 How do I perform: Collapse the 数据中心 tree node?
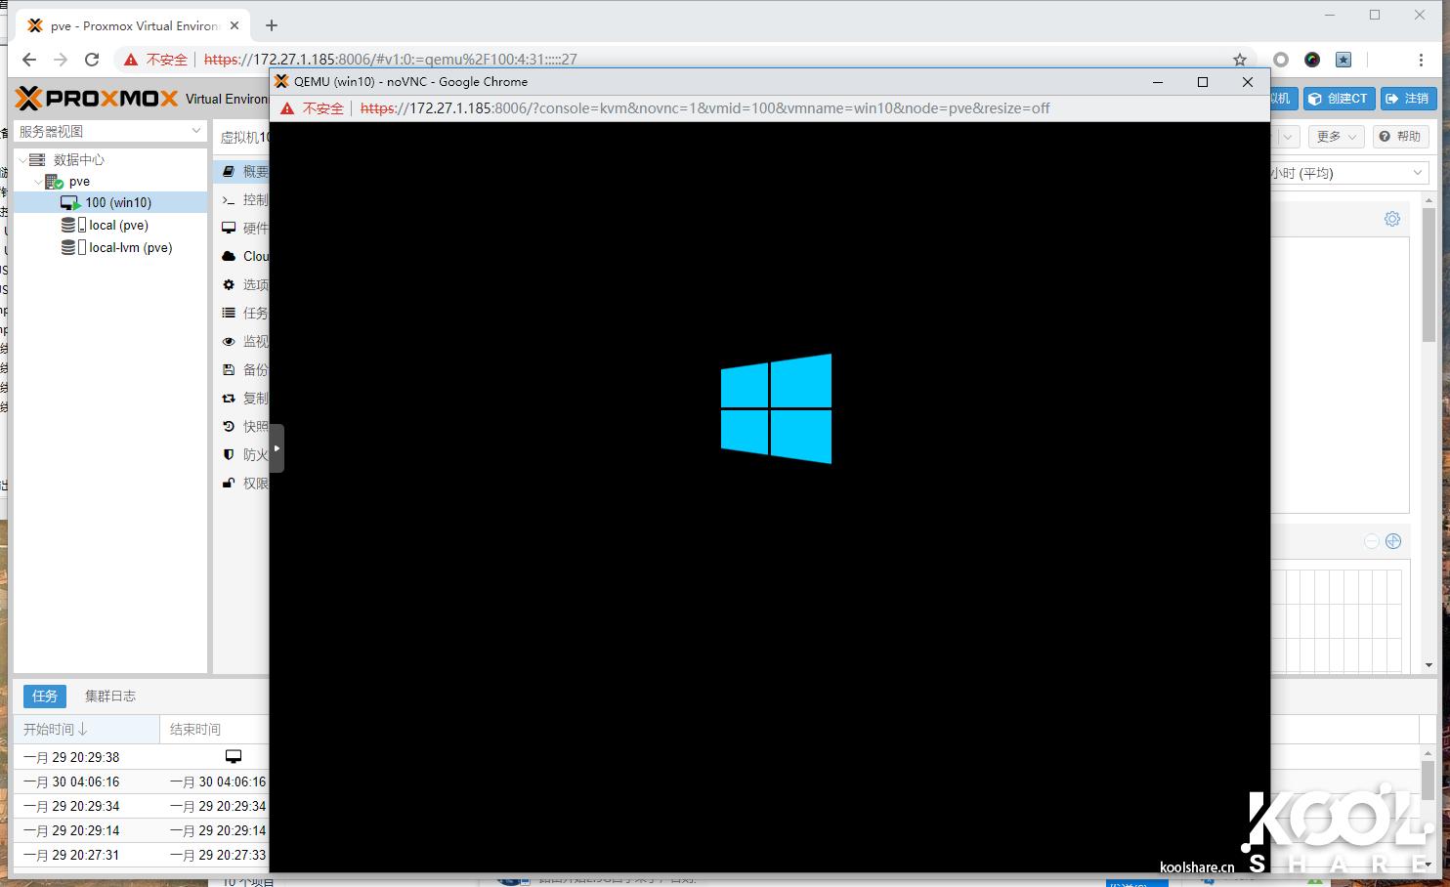coord(21,159)
